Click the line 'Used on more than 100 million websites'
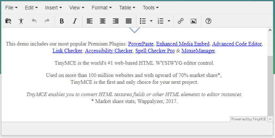The width and height of the screenshot is (275, 138). 134,75
